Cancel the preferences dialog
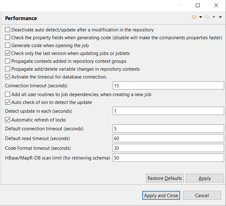The height and width of the screenshot is (206, 226). click(202, 195)
